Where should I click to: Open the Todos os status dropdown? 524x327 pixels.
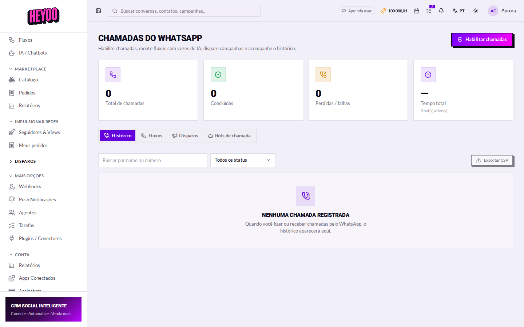(243, 160)
